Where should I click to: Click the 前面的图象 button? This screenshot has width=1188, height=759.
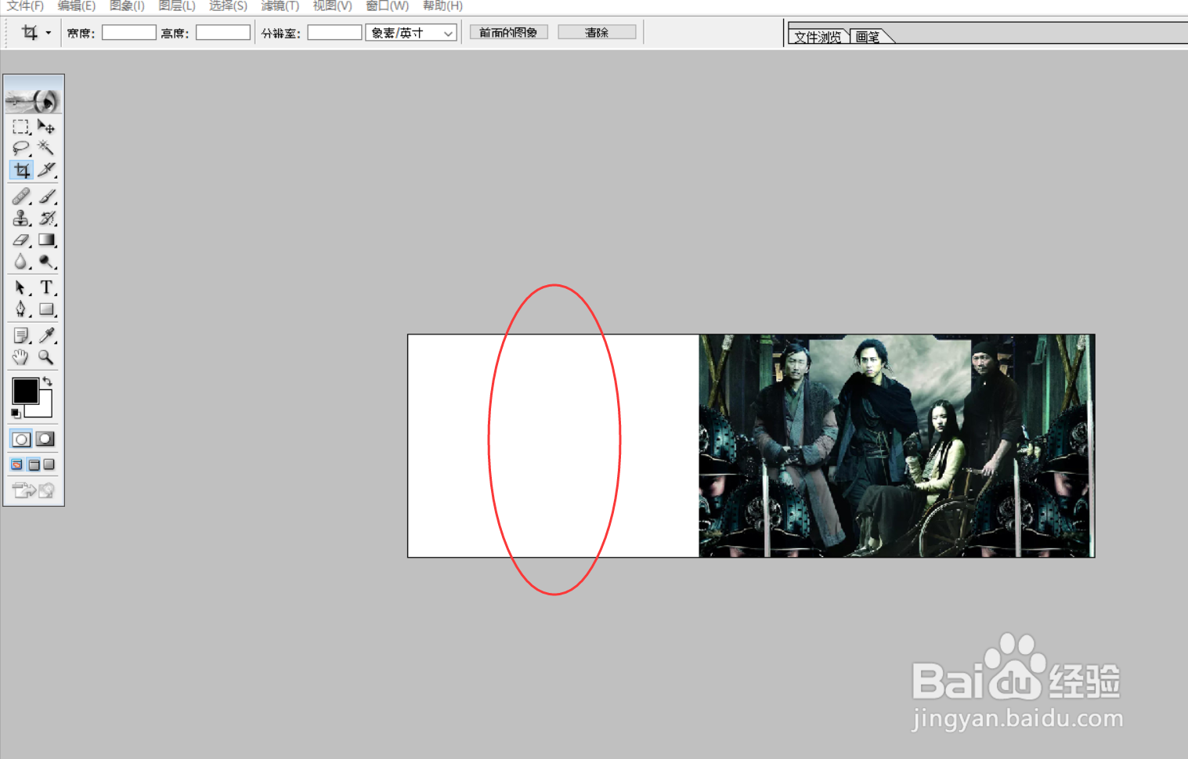[x=508, y=32]
